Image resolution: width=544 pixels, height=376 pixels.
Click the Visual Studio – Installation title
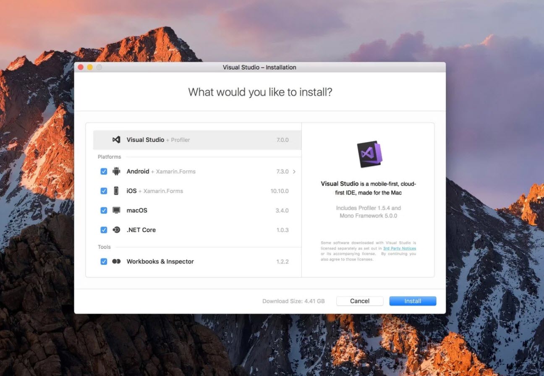click(259, 67)
